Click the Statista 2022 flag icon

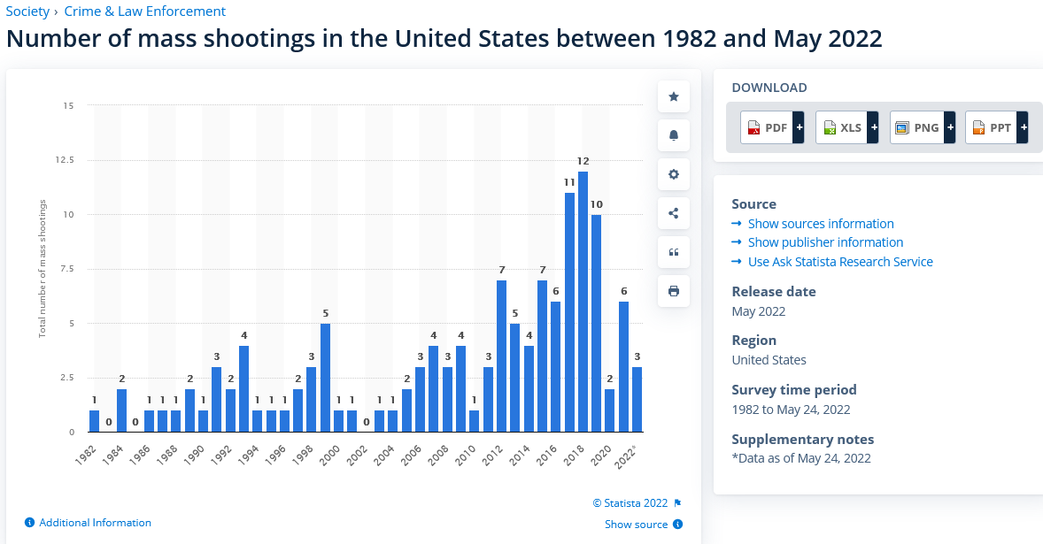pyautogui.click(x=677, y=503)
